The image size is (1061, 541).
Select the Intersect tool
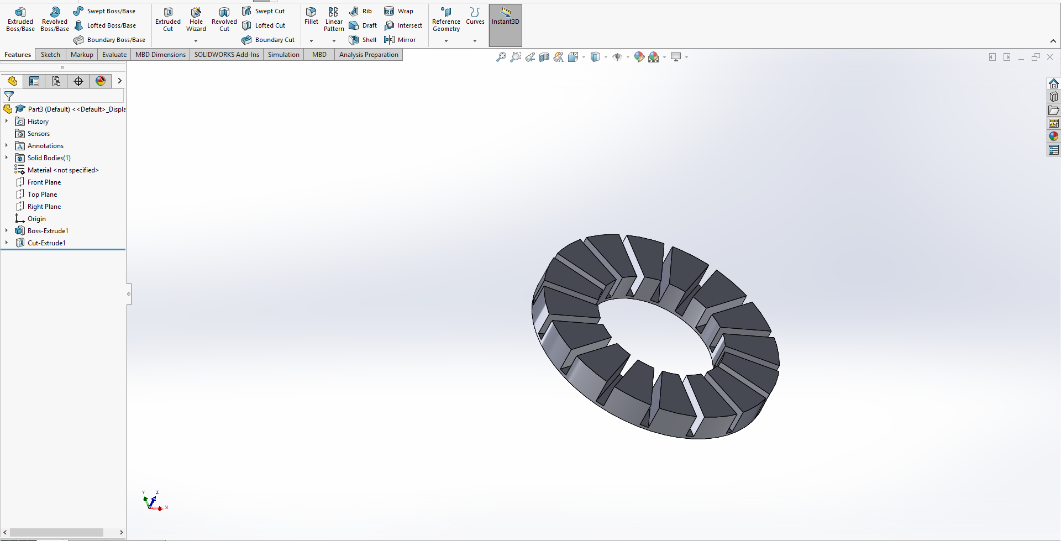tap(403, 25)
